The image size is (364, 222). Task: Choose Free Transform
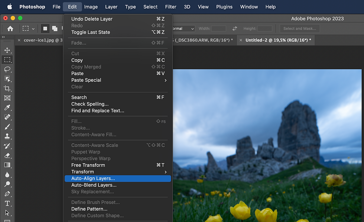(118, 165)
